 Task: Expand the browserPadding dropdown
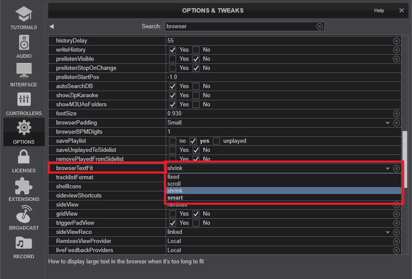click(388, 123)
